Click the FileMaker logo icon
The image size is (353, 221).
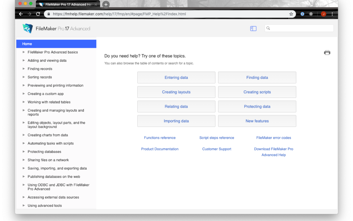[x=28, y=28]
